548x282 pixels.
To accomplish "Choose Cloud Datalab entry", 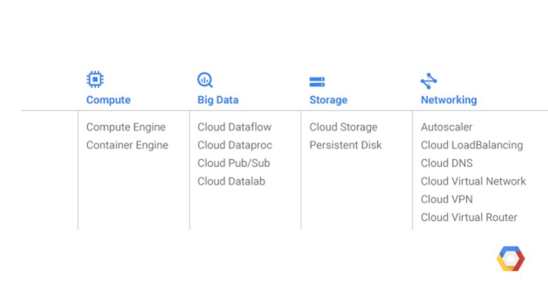I will click(231, 181).
